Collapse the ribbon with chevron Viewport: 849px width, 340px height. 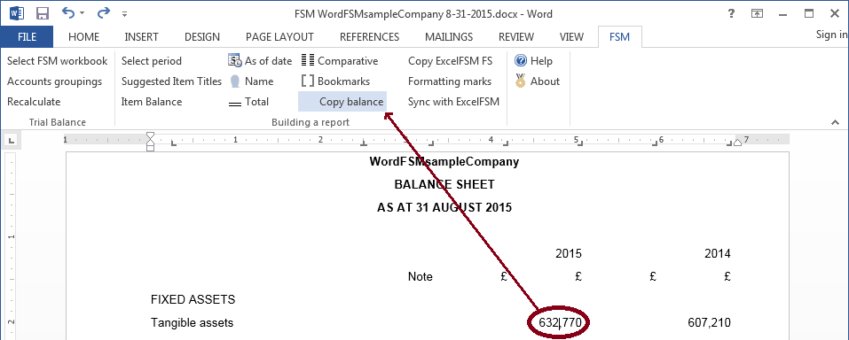(835, 123)
